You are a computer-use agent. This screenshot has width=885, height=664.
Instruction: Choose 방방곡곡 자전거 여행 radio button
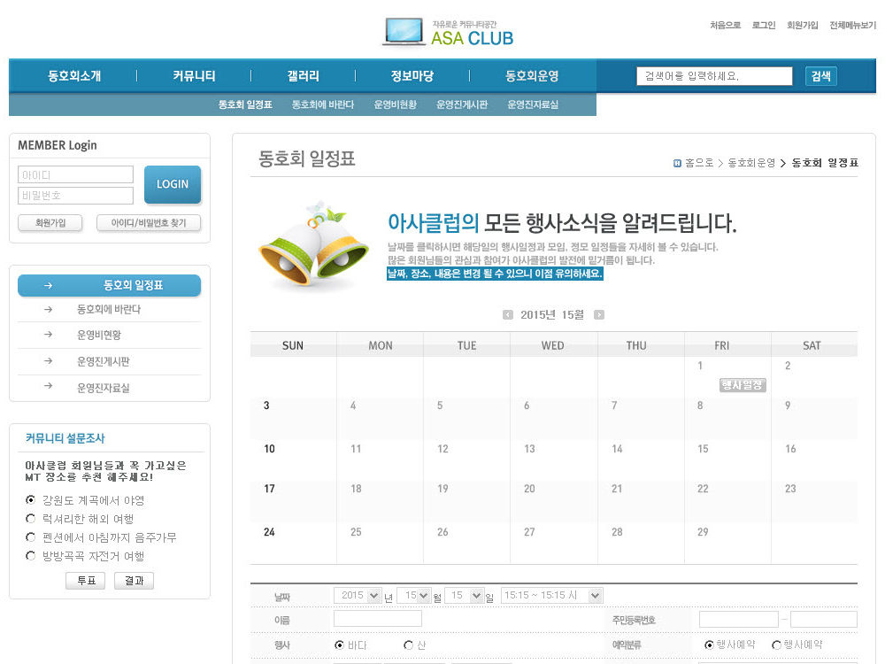pyautogui.click(x=31, y=556)
